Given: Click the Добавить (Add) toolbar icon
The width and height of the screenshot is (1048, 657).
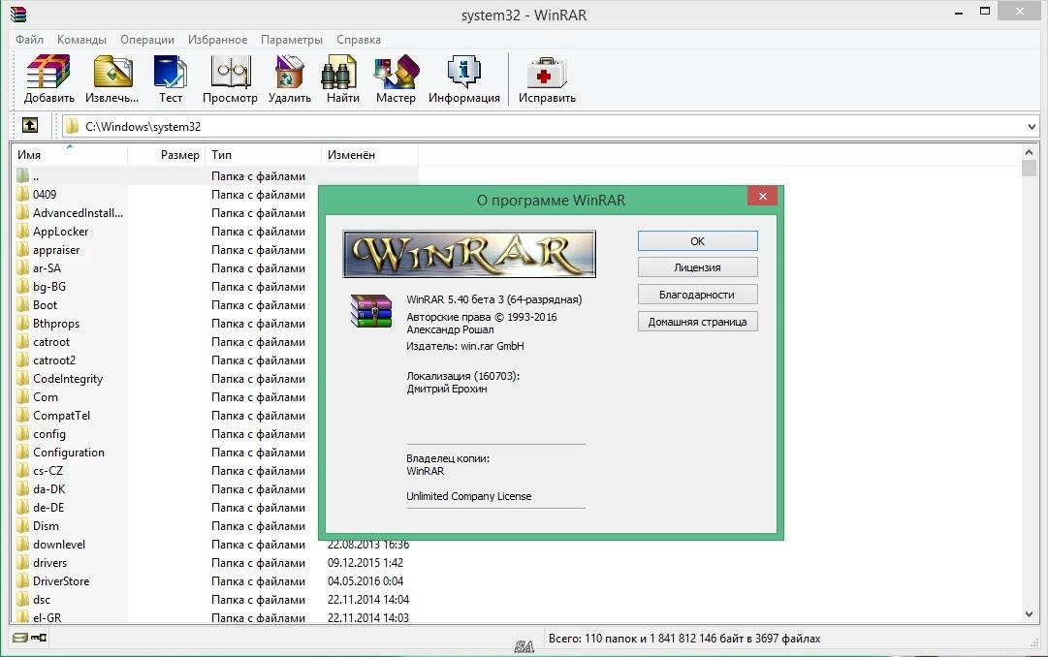Looking at the screenshot, I should 48,72.
